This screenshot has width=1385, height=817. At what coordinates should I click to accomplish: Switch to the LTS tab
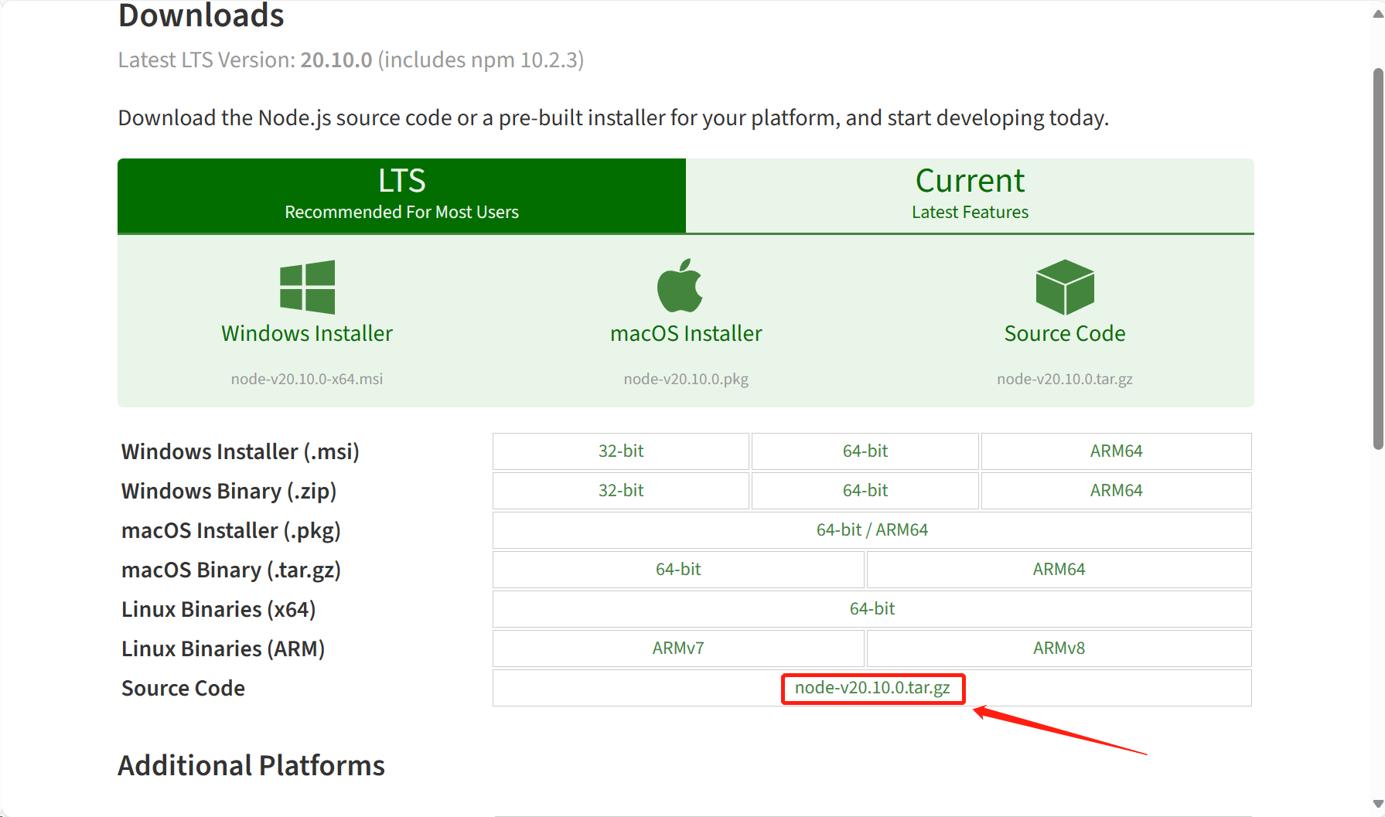click(x=401, y=196)
